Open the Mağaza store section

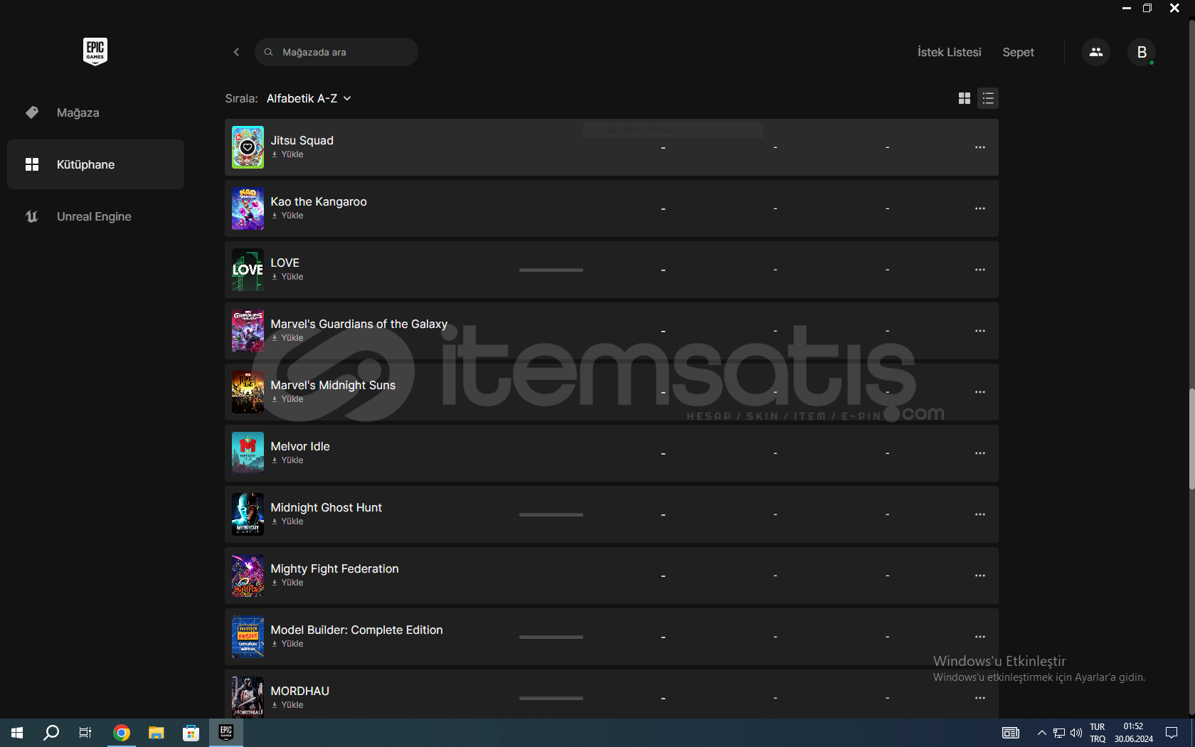(x=95, y=112)
